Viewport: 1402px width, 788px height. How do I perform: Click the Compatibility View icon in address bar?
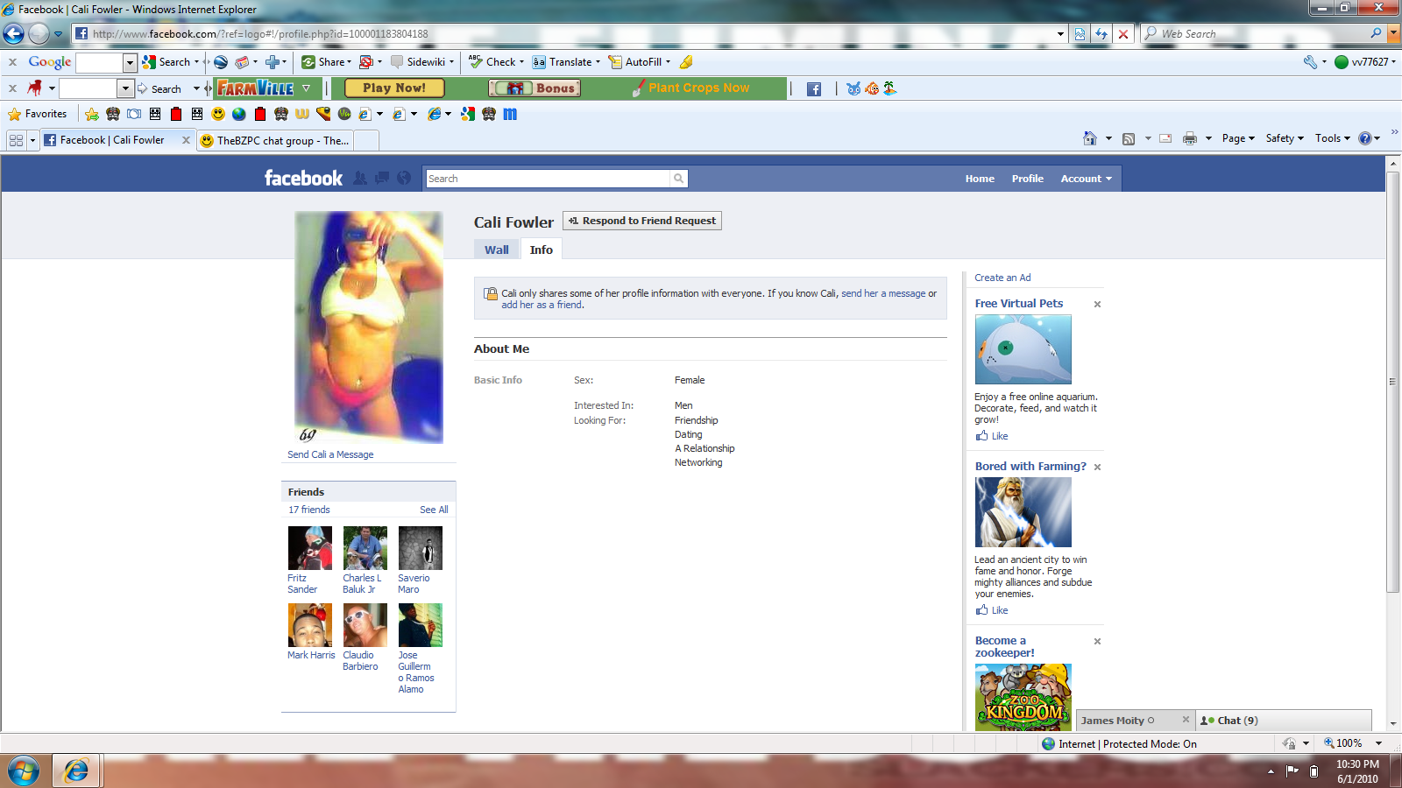coord(1080,34)
